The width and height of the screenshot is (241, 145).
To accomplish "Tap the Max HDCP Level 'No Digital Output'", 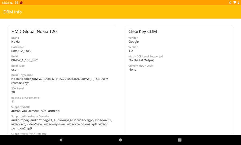I will tap(141, 60).
